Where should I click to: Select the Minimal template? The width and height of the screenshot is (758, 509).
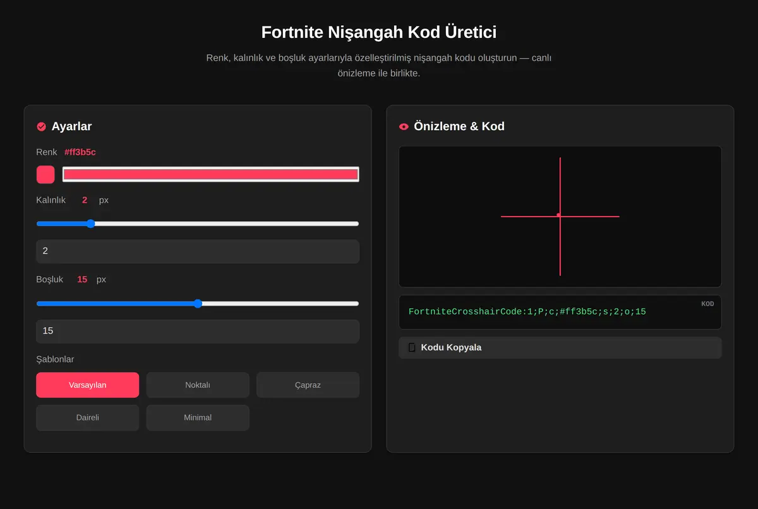coord(198,417)
